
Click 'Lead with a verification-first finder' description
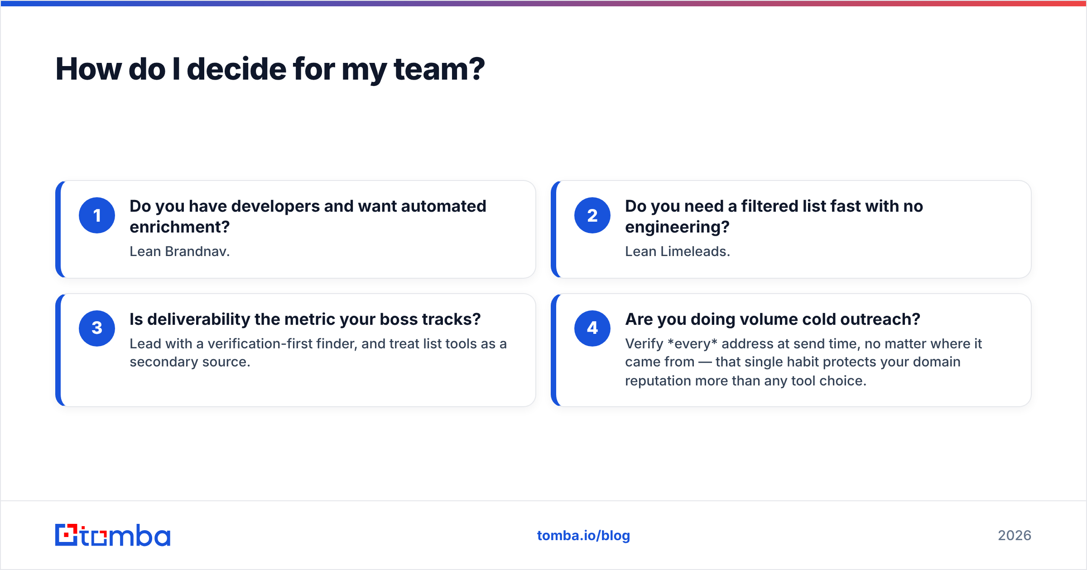318,353
